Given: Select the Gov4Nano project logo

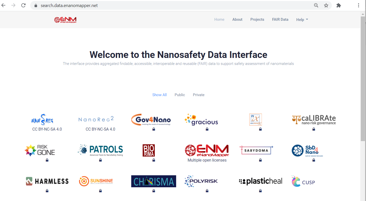Looking at the screenshot, I should click(x=151, y=120).
